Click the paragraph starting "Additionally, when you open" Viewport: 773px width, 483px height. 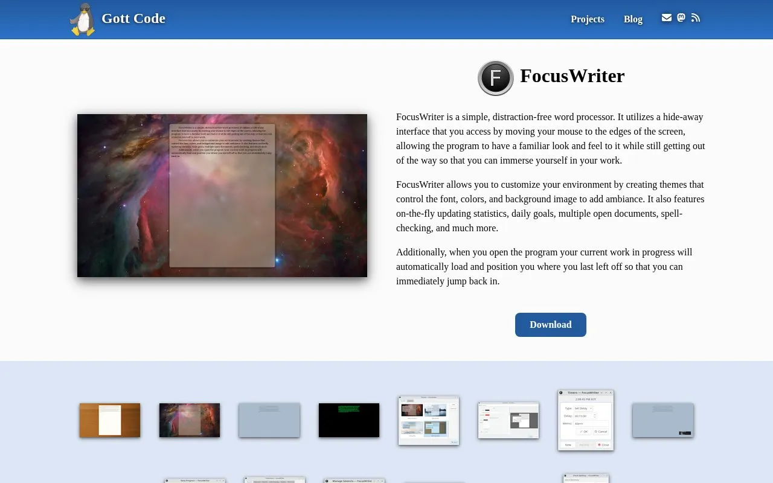point(551,267)
